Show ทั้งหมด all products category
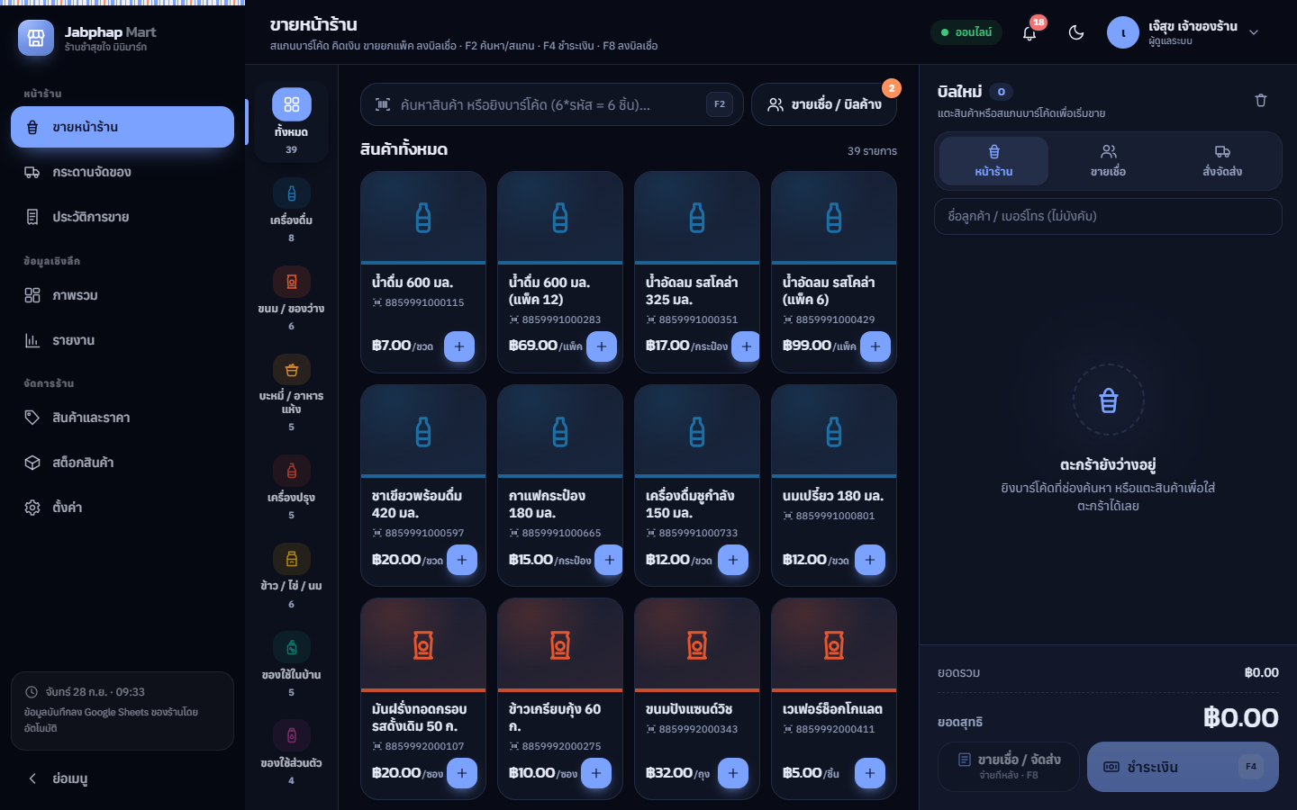Viewport: 1297px width, 810px height. (291, 122)
